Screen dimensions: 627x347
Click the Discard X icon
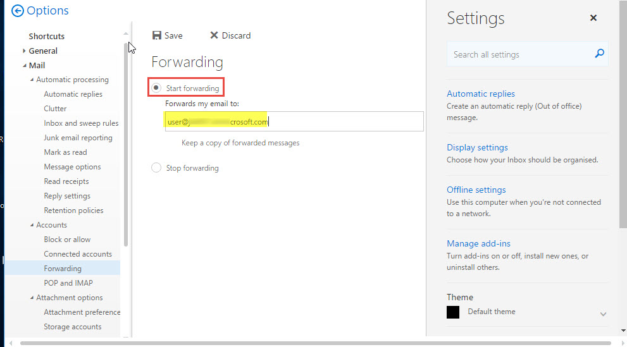point(214,35)
